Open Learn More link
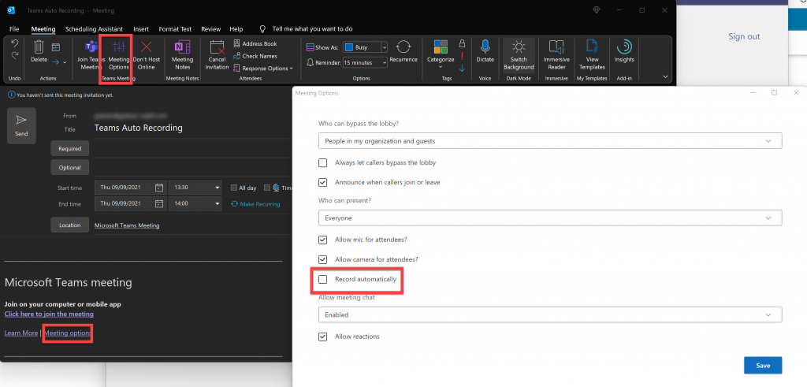 pos(21,333)
